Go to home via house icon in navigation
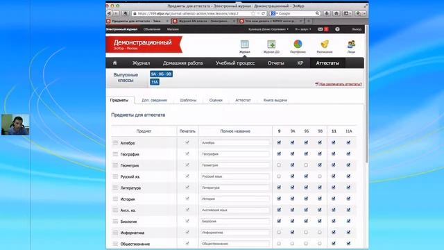The image size is (444, 250). point(114,63)
